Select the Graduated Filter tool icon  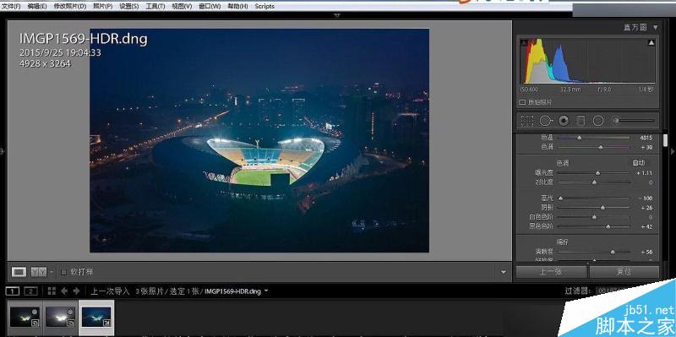pyautogui.click(x=581, y=121)
